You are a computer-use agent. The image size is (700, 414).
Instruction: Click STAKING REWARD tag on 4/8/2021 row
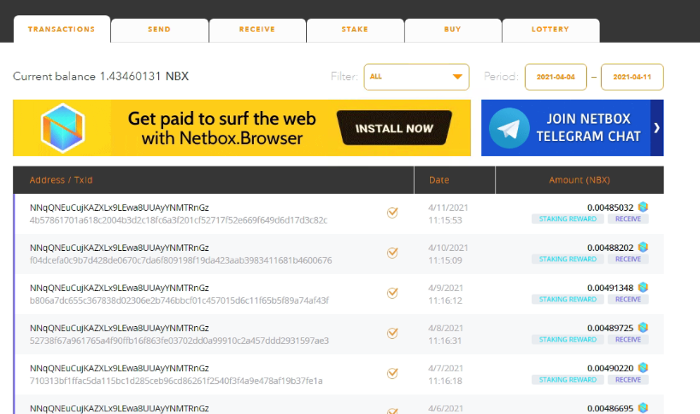point(568,339)
